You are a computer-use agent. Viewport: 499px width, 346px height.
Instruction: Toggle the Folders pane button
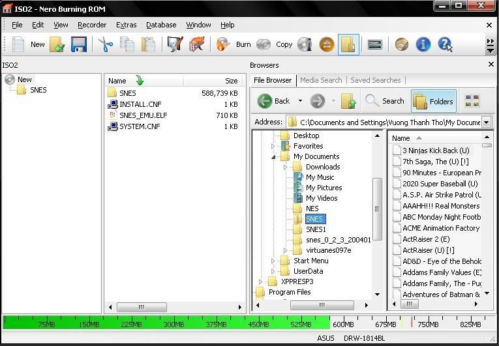coord(433,101)
